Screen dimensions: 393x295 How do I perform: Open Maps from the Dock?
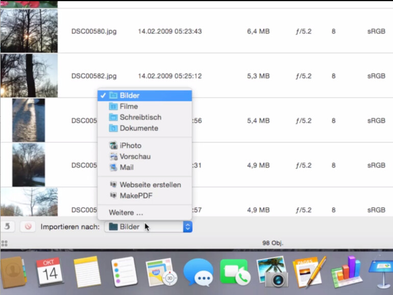pos(161,273)
